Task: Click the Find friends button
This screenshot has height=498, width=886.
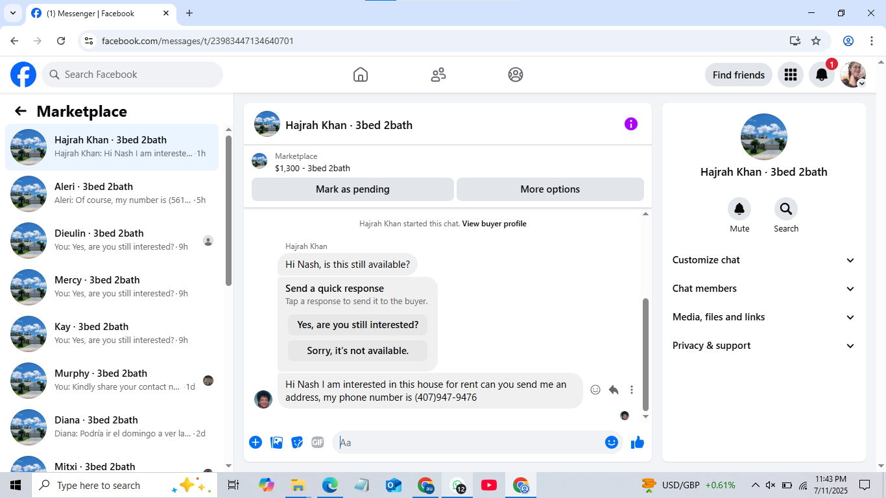Action: tap(739, 75)
